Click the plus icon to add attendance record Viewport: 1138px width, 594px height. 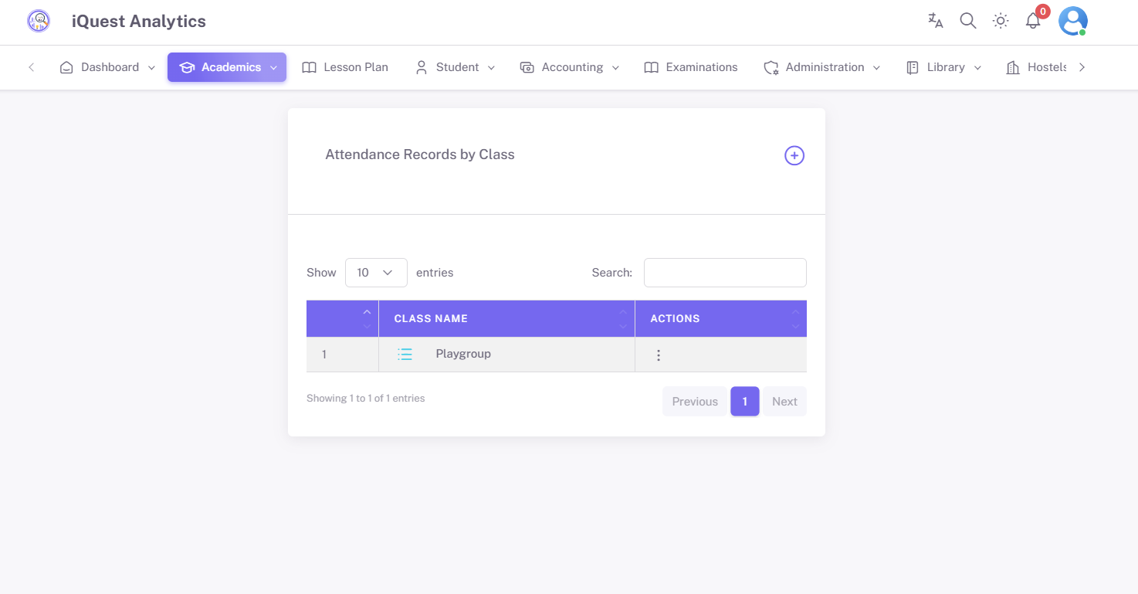(794, 155)
